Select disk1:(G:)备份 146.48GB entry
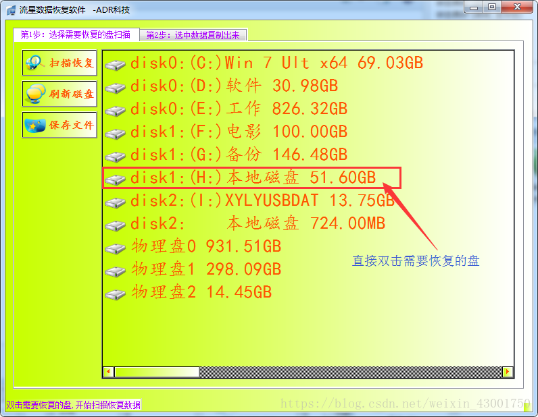This screenshot has height=417, width=538. pos(239,155)
